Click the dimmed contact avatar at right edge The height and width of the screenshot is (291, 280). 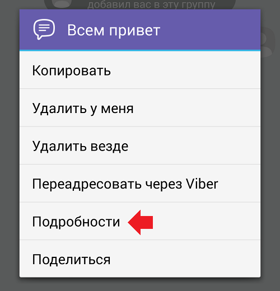(x=268, y=42)
